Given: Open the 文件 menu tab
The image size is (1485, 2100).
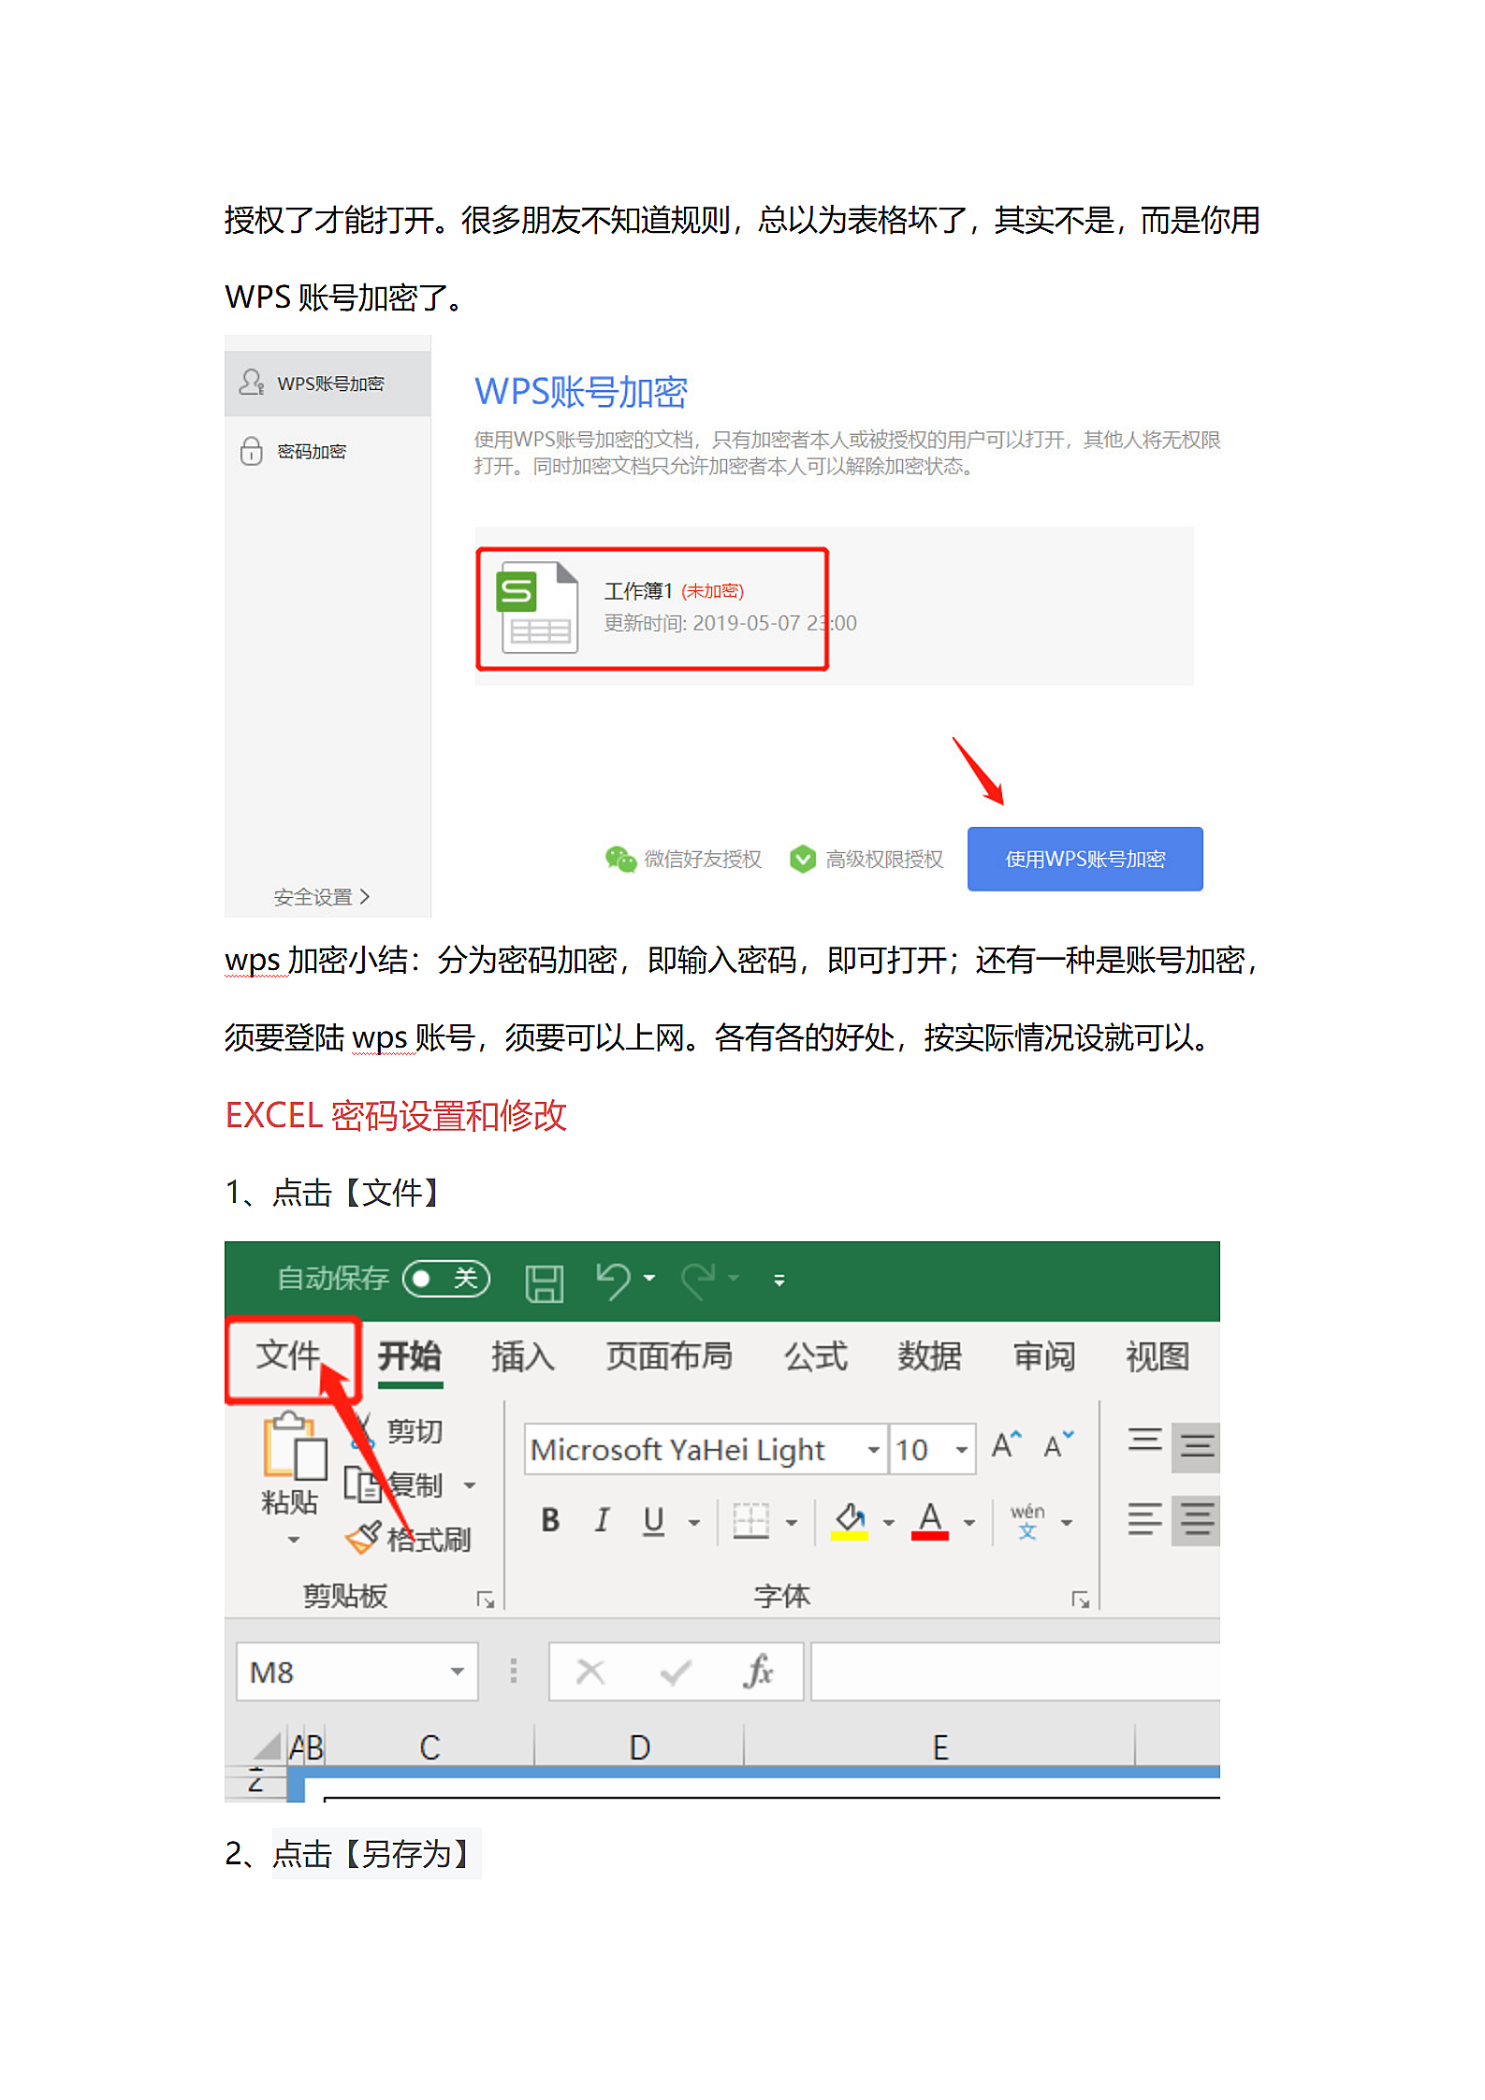Looking at the screenshot, I should coord(289,1355).
